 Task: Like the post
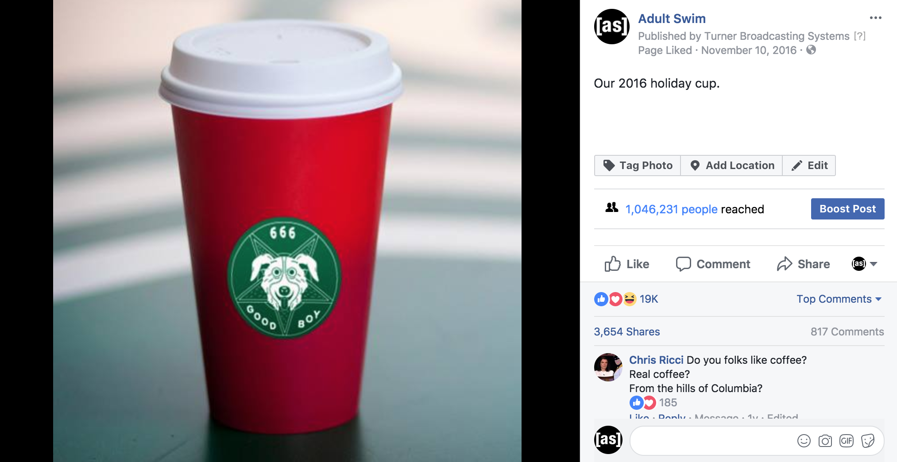pos(627,264)
